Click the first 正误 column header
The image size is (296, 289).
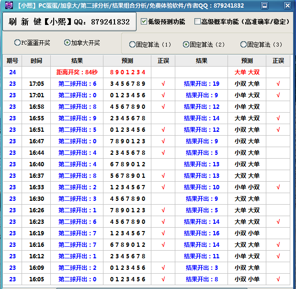pos(163,61)
